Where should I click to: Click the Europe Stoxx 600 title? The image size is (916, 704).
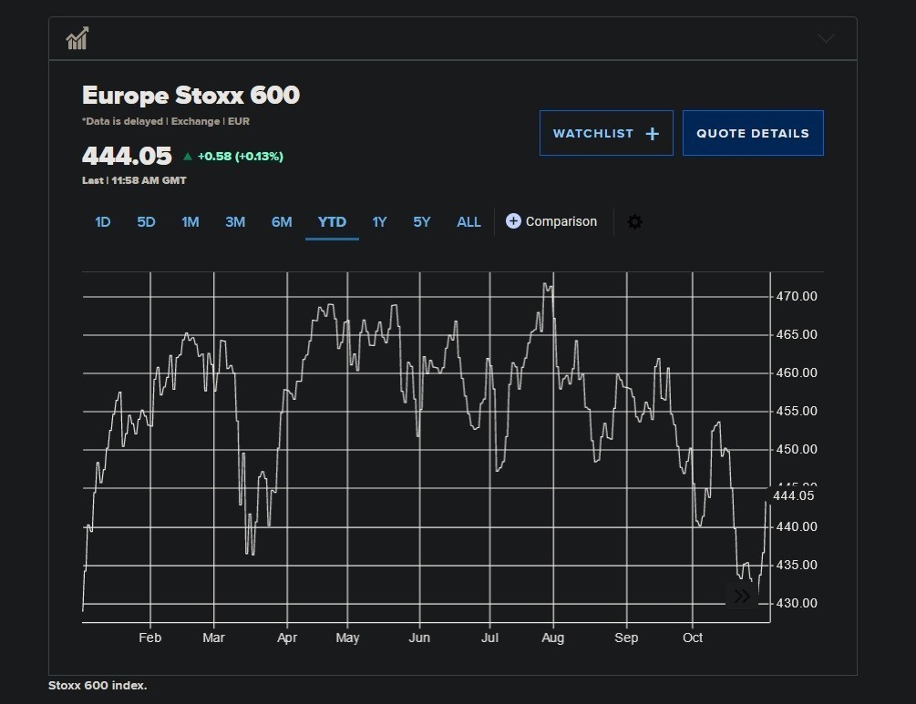click(190, 96)
